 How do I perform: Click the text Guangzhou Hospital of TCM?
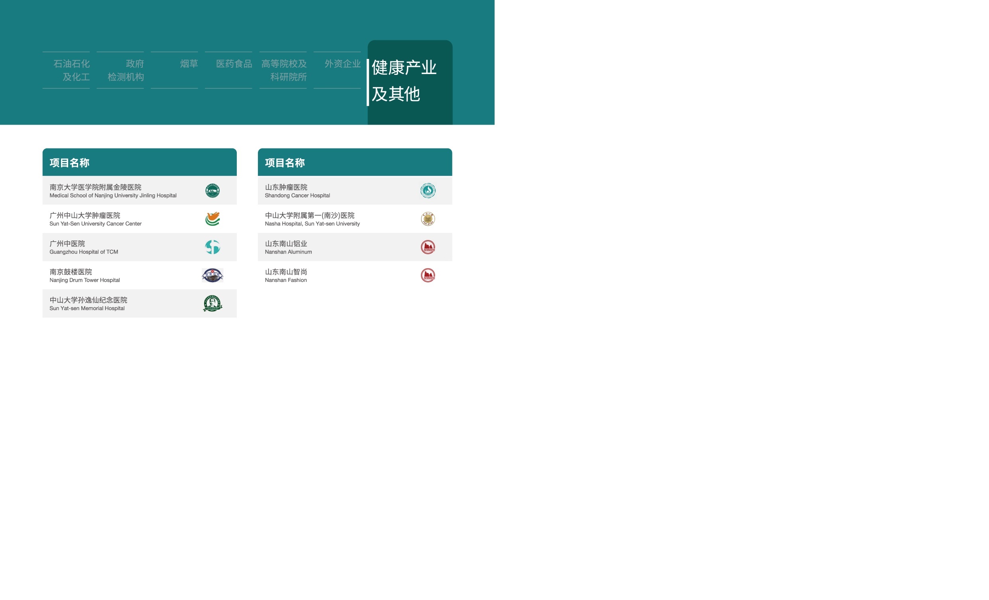(x=84, y=252)
